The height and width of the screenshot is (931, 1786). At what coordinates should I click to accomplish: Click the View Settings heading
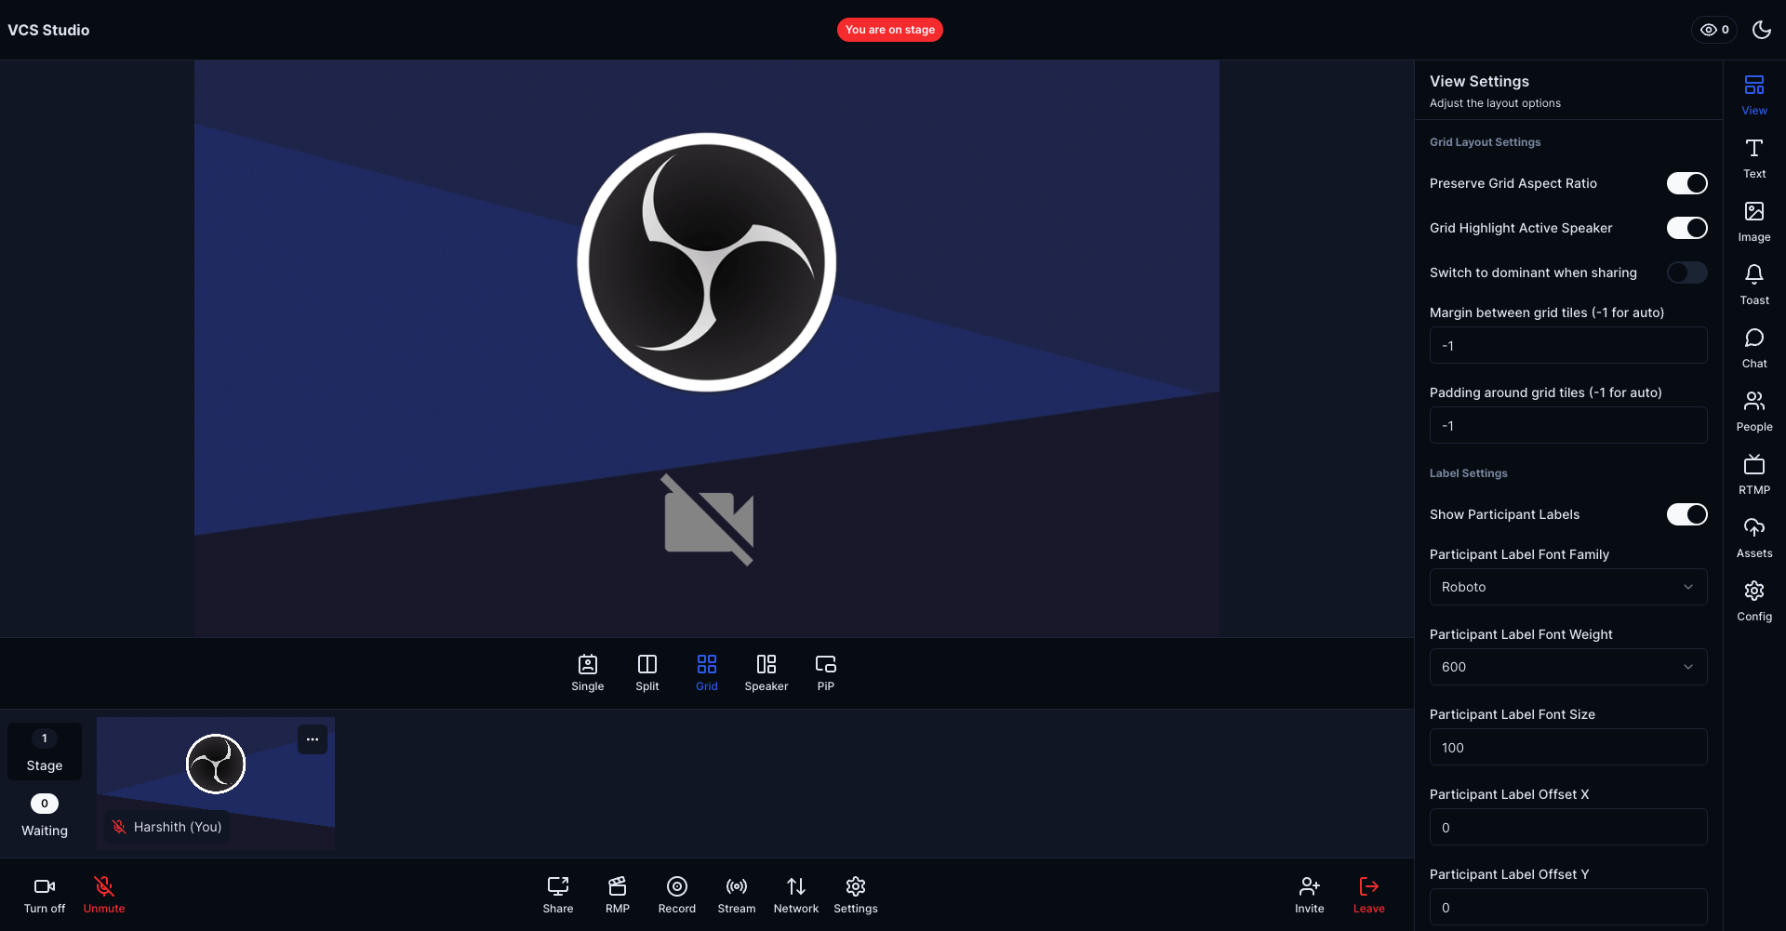point(1479,81)
